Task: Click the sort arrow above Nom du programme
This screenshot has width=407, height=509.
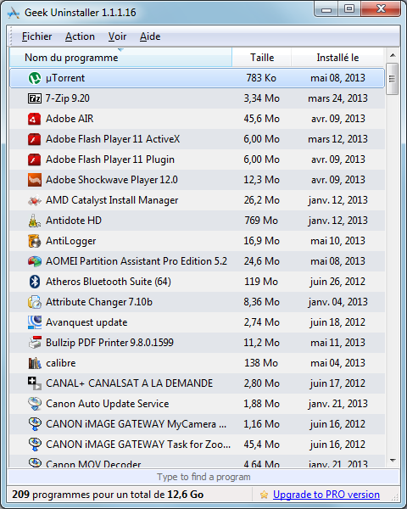Action: coord(120,50)
